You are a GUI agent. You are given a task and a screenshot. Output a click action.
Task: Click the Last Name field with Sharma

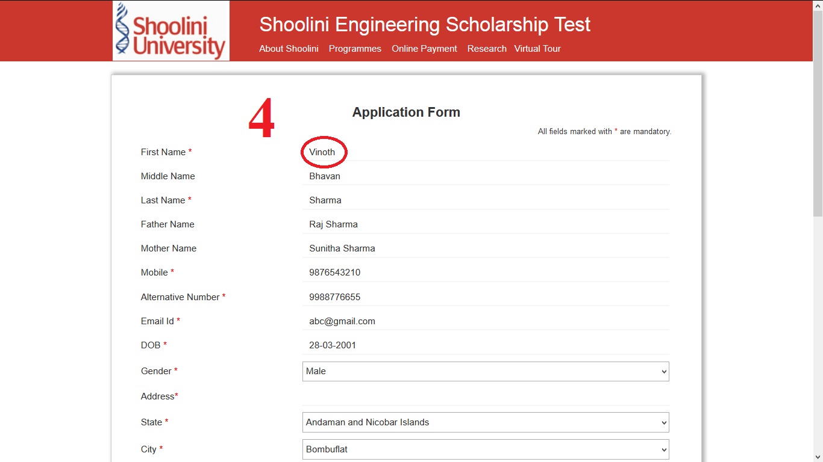[x=486, y=200]
